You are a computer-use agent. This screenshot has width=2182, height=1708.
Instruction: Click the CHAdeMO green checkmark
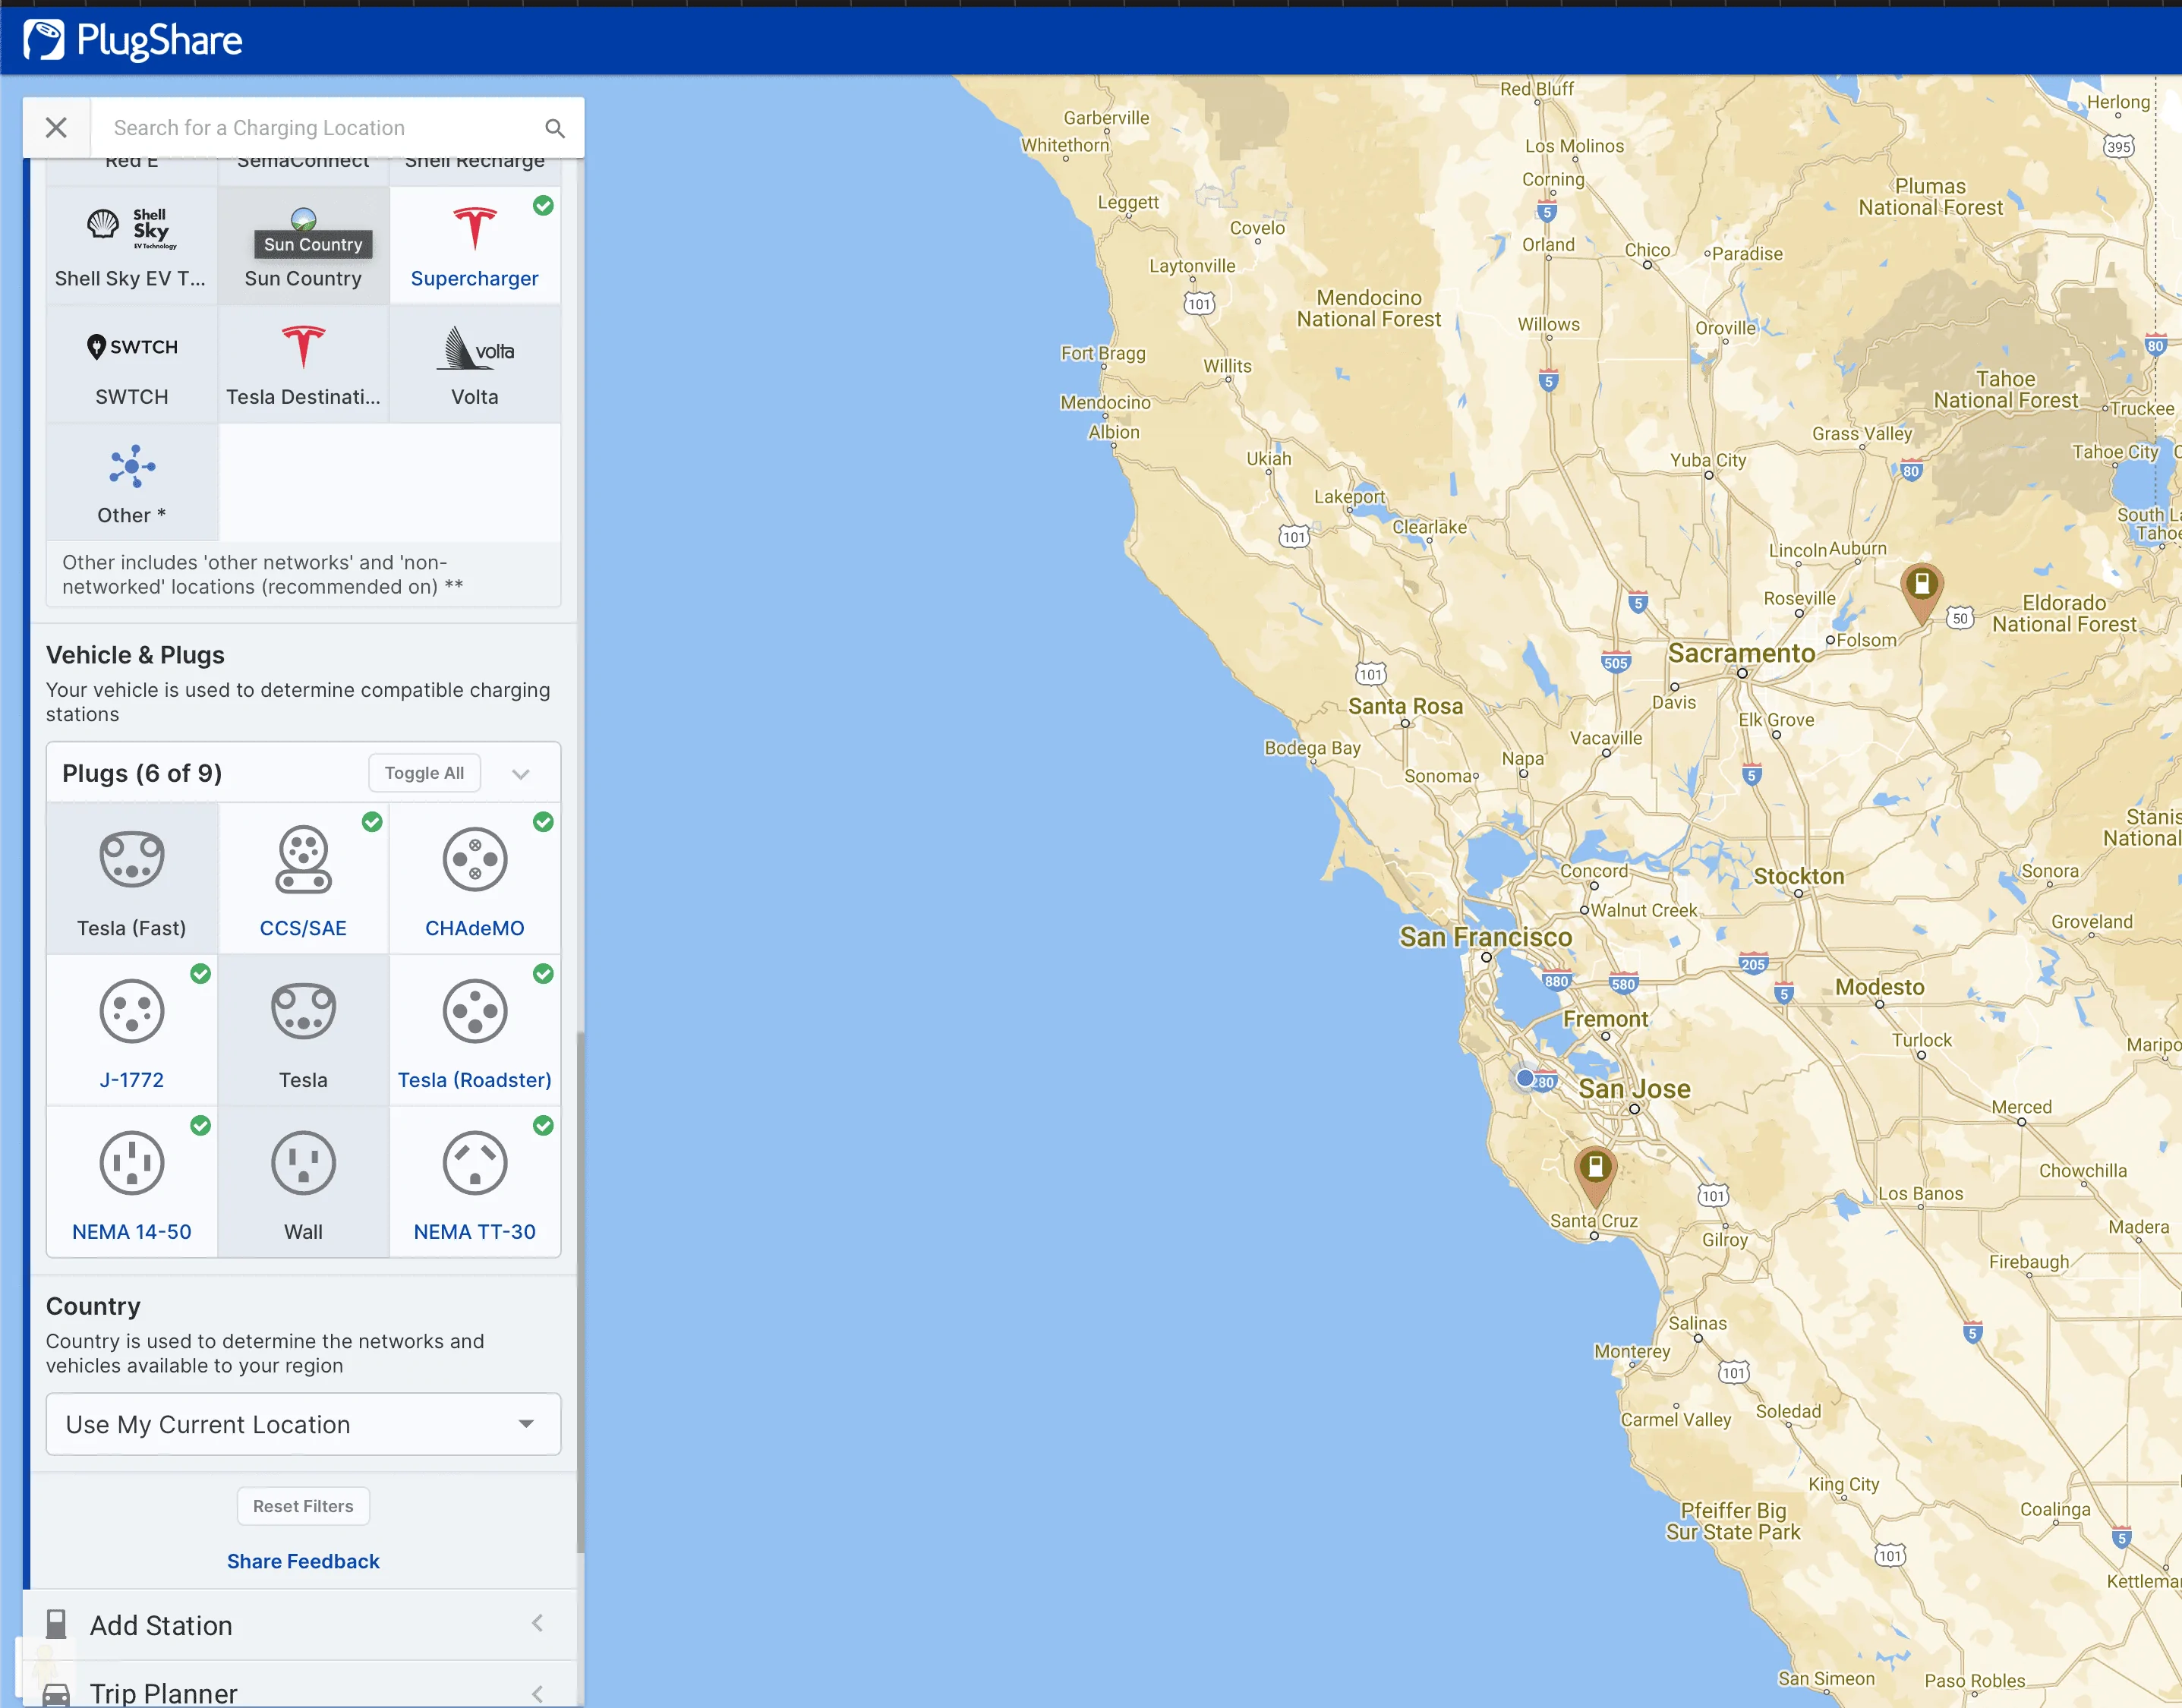pyautogui.click(x=543, y=822)
